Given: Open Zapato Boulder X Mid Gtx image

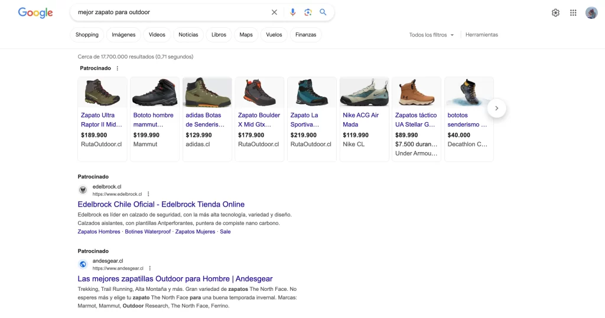Looking at the screenshot, I should (259, 93).
